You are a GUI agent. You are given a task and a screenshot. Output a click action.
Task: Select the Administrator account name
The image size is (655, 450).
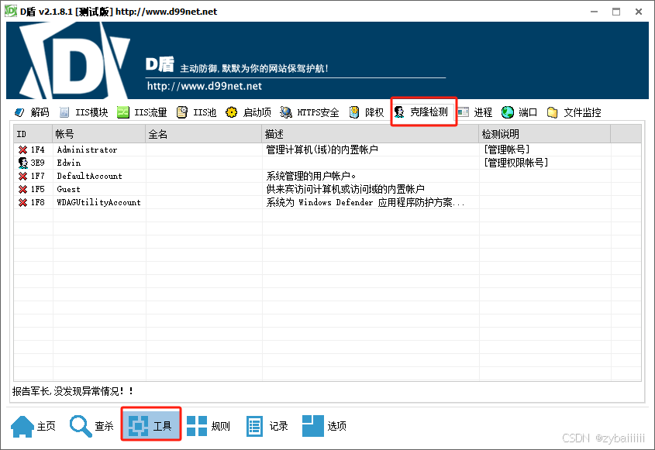point(87,149)
